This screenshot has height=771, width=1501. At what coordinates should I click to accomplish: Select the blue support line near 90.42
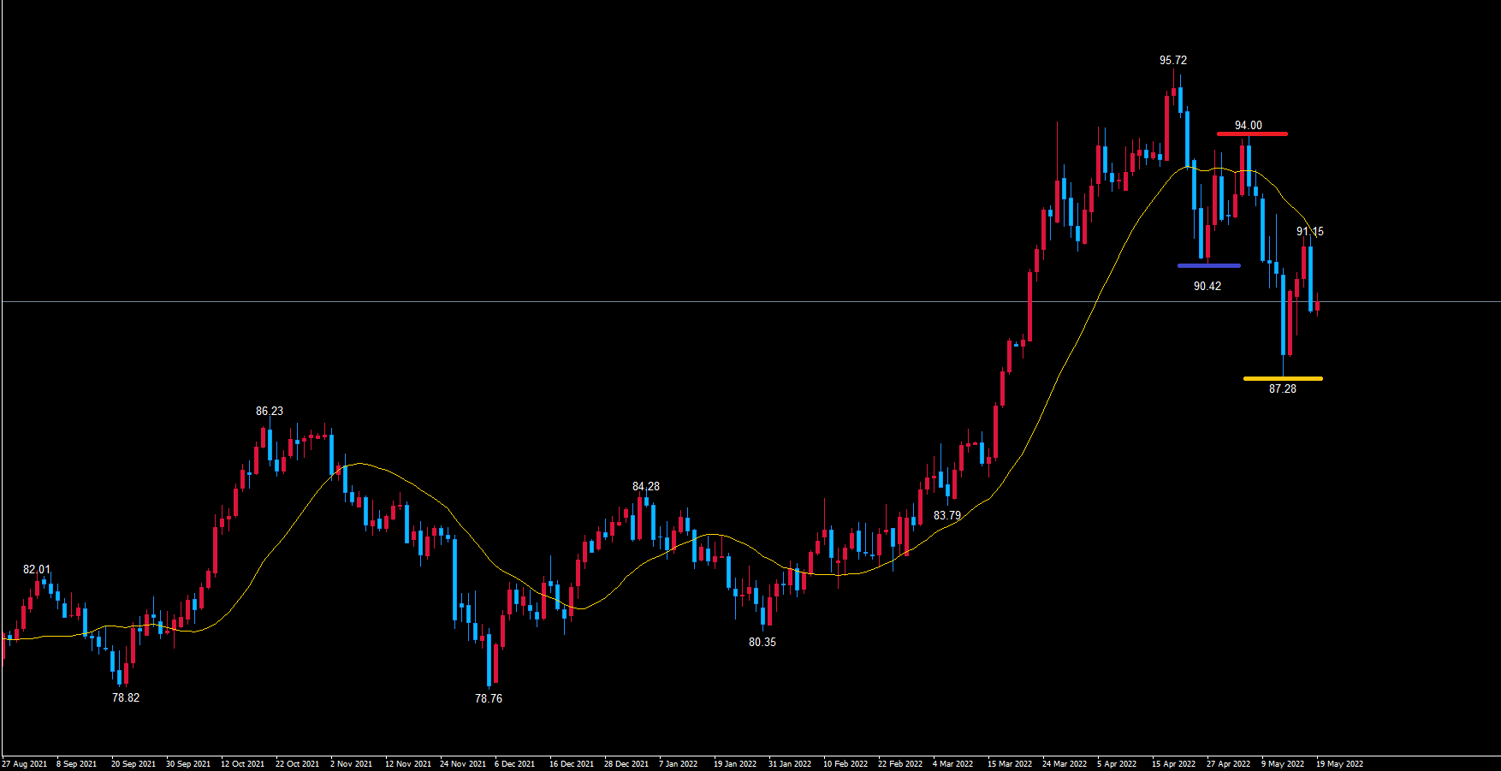coord(1208,265)
